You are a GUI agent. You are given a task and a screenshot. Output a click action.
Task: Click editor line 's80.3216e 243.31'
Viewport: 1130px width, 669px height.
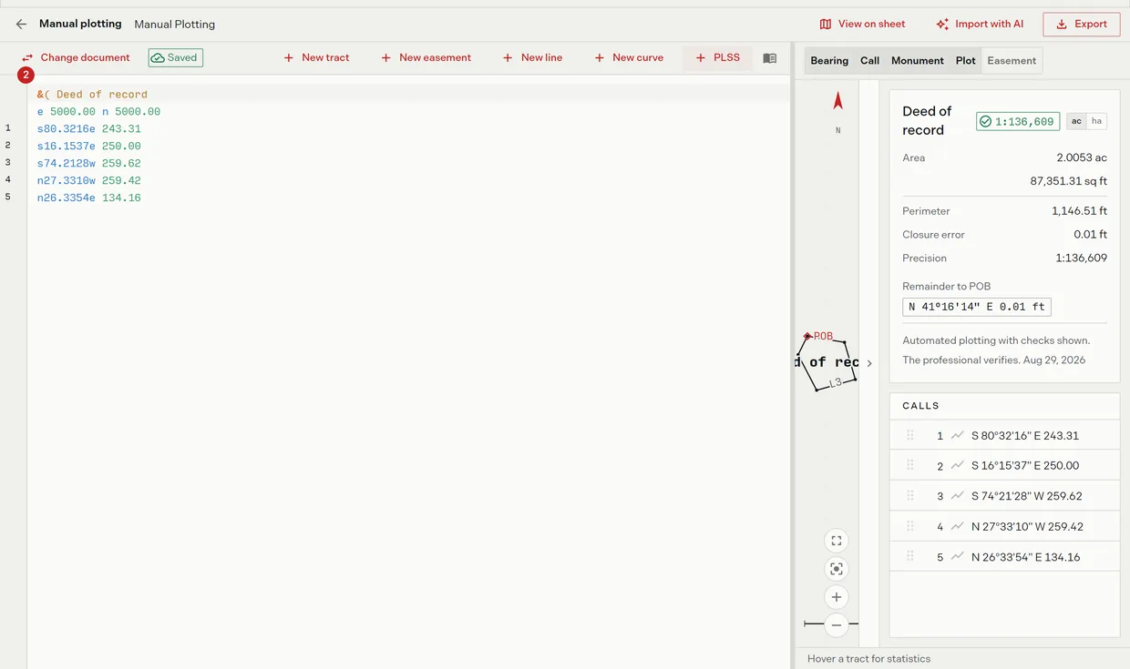(89, 129)
